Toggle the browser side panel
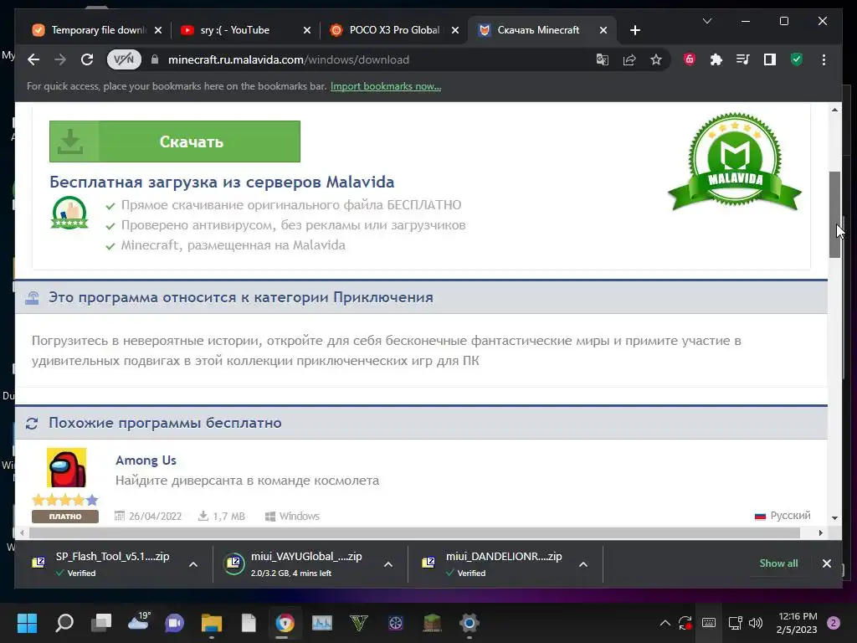This screenshot has height=643, width=857. coord(770,59)
